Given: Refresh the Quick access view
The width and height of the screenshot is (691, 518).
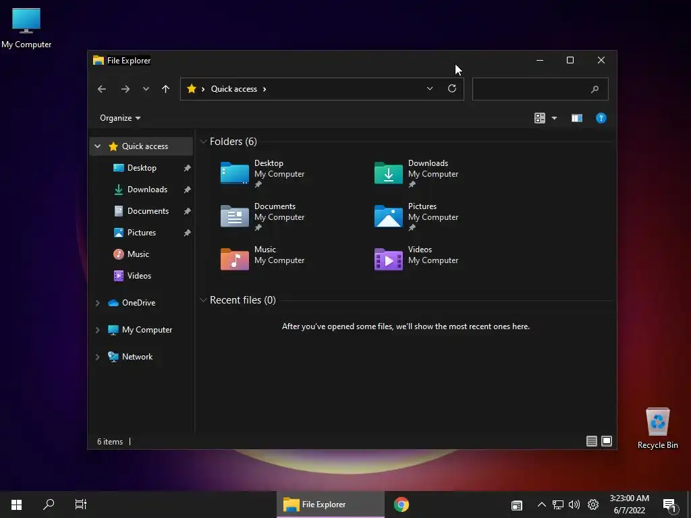Looking at the screenshot, I should [452, 88].
